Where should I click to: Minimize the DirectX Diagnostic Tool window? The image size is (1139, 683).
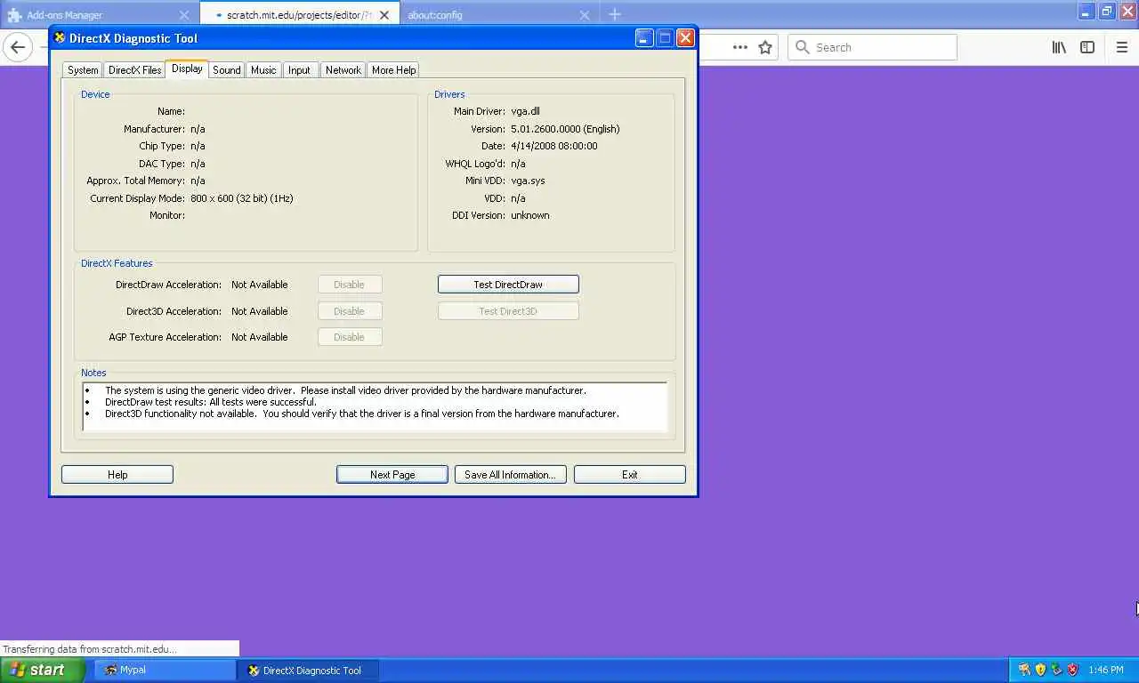point(644,38)
